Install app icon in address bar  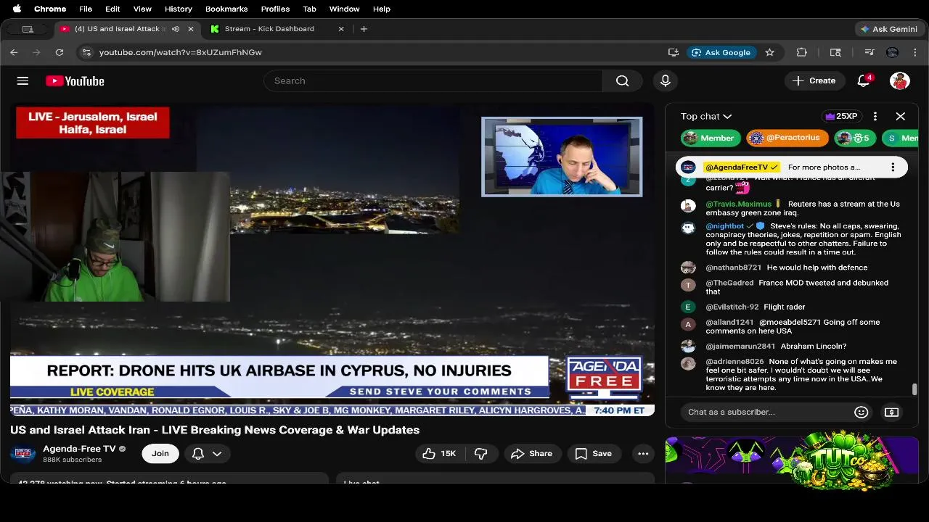[674, 52]
